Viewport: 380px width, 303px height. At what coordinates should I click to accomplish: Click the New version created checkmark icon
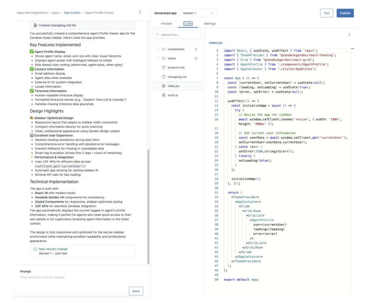tap(35, 249)
